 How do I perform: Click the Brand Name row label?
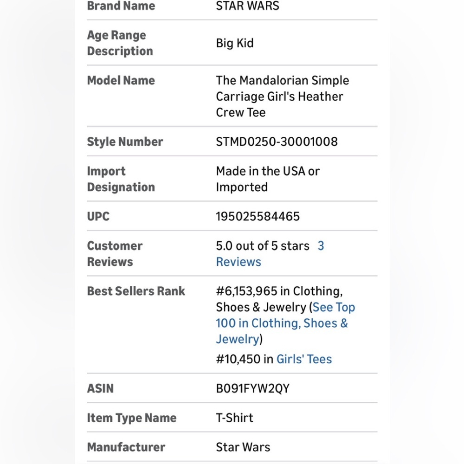121,6
